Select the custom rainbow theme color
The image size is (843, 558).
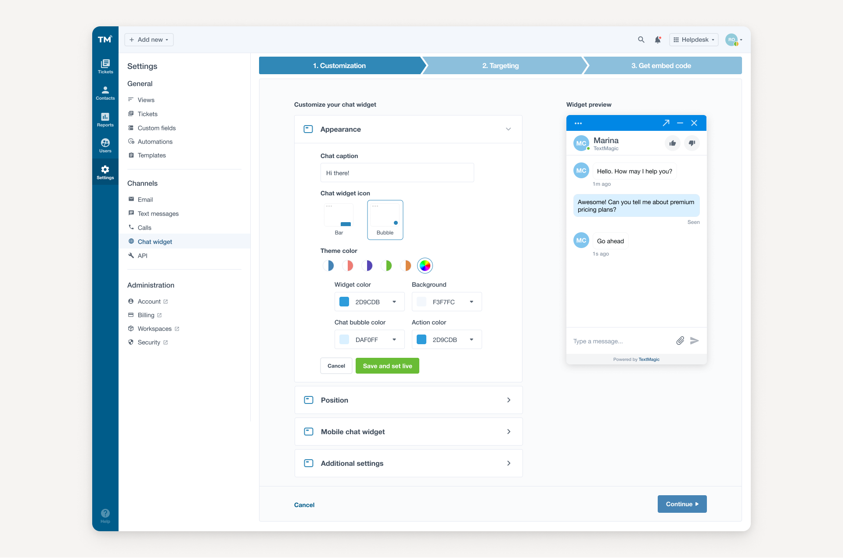pyautogui.click(x=425, y=266)
